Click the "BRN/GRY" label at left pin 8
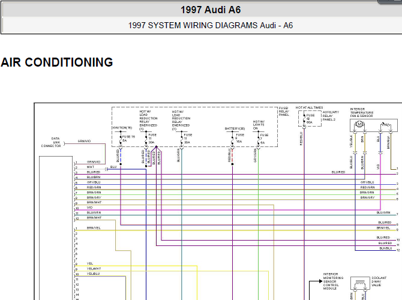The height and width of the screenshot is (300, 402). [x=94, y=197]
